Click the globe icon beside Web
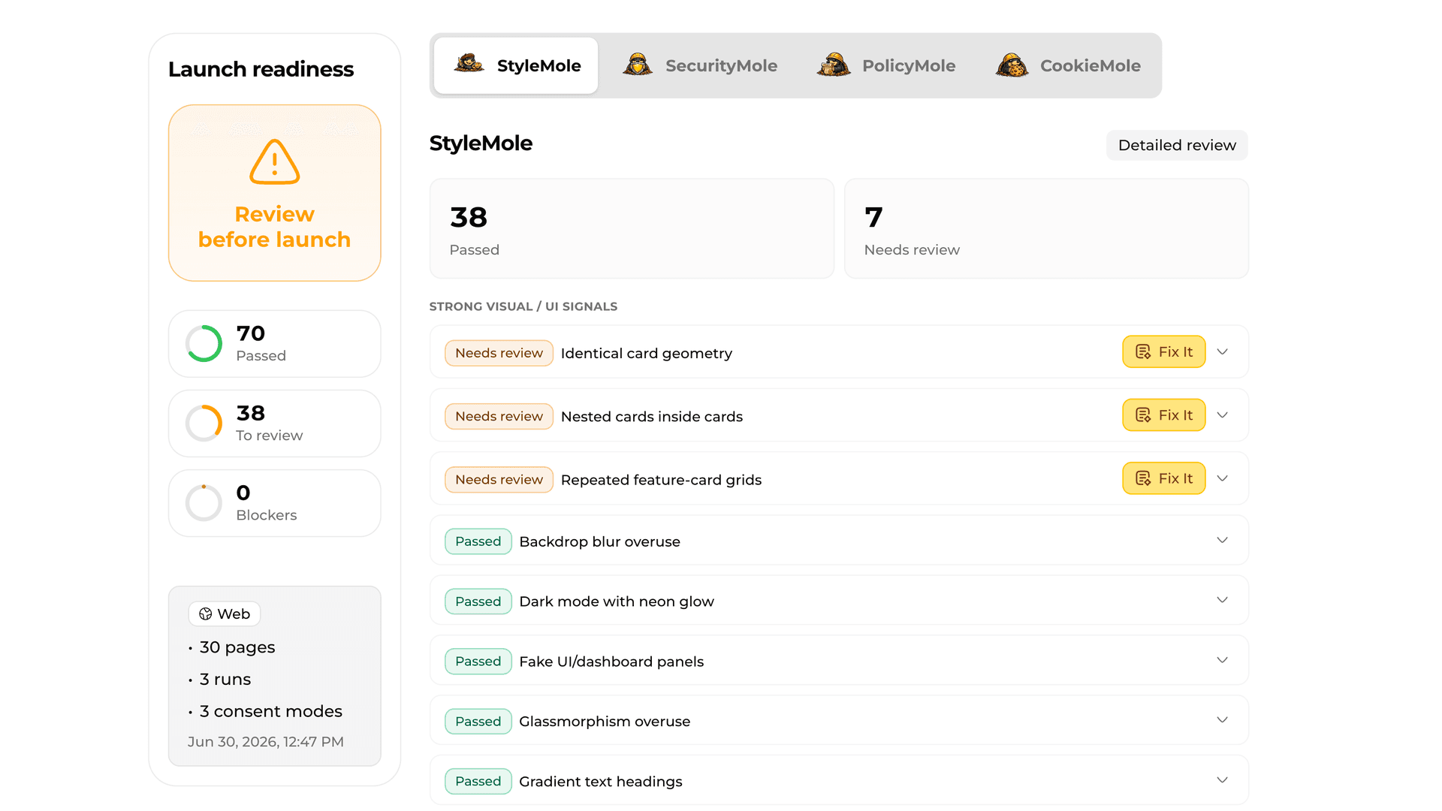 pos(205,614)
